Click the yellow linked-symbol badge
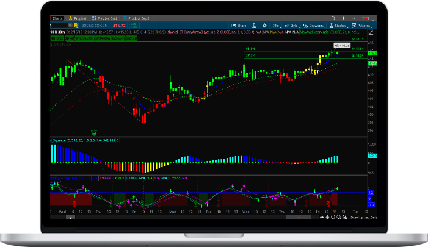428x247 pixels. pos(76,26)
